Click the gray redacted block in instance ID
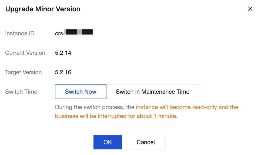261x155 pixels. [79, 32]
